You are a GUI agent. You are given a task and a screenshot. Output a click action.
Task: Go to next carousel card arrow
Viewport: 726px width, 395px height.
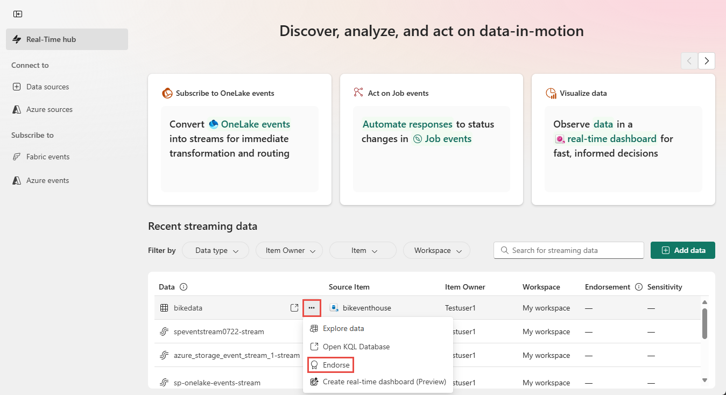tap(707, 61)
